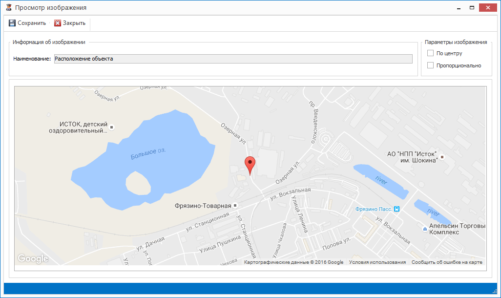Click the Google logo on map

coord(33,258)
